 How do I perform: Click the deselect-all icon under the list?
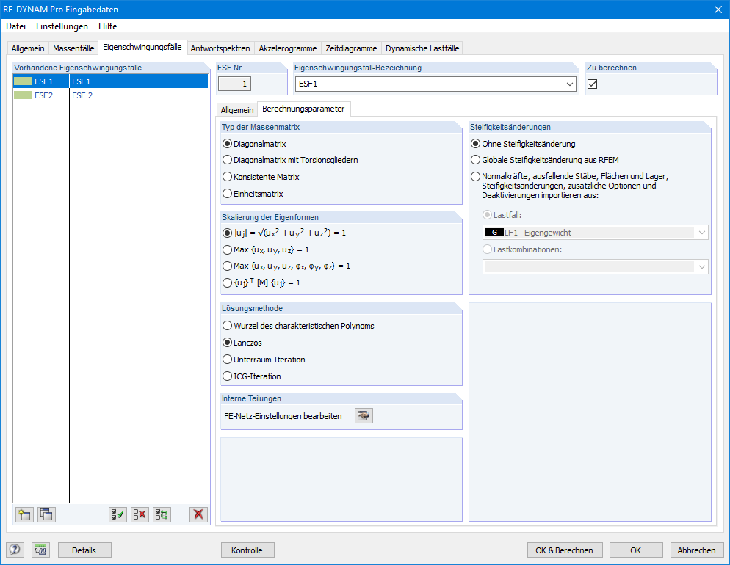pyautogui.click(x=140, y=514)
